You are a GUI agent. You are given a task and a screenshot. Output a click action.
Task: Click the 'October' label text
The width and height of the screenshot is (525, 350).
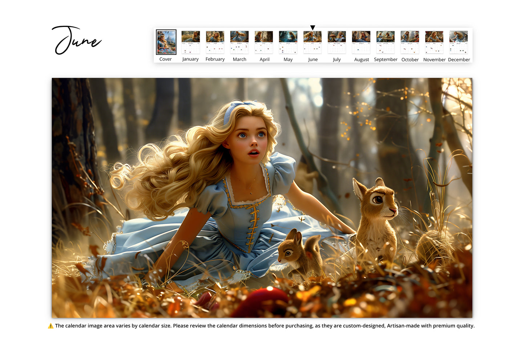tap(410, 60)
